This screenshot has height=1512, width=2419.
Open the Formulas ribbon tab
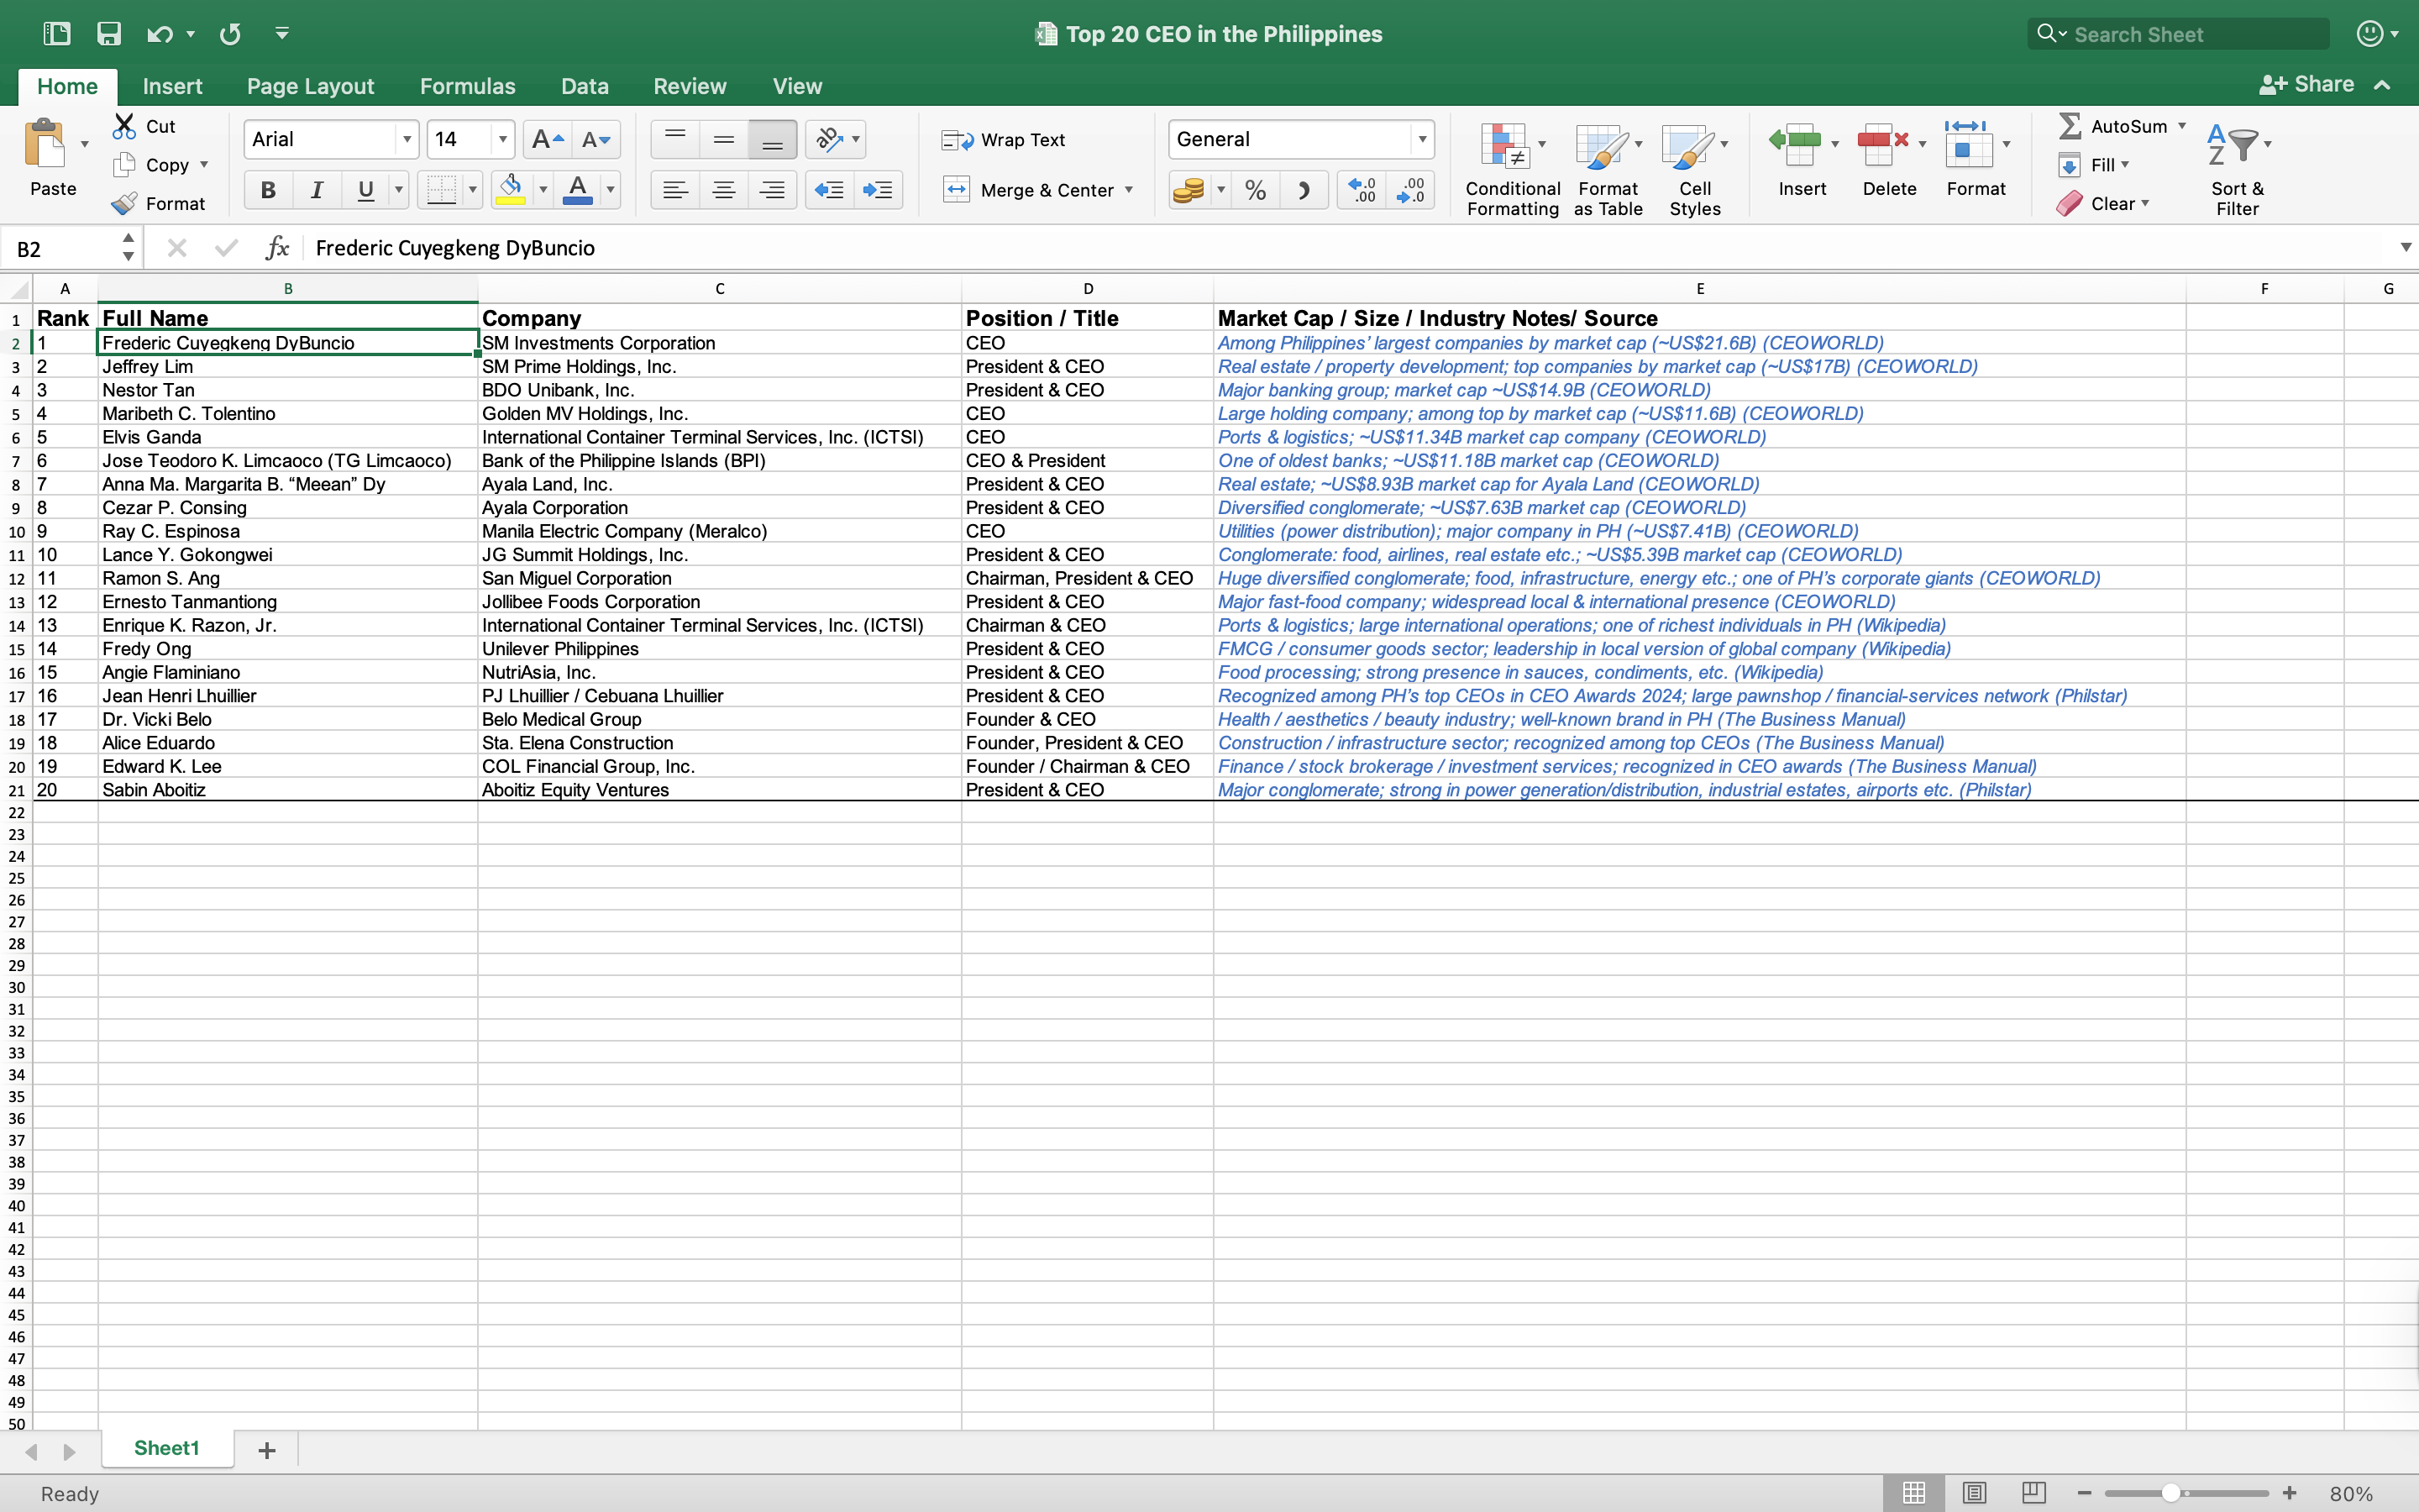pyautogui.click(x=467, y=86)
